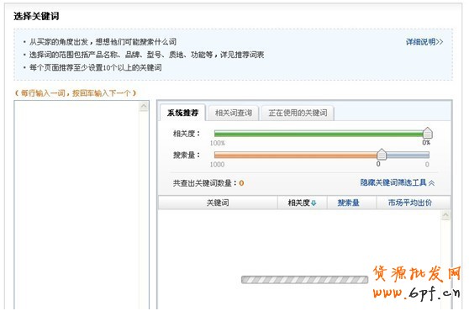
Task: Click the textarea scrollbar up arrow
Action: click(x=144, y=106)
